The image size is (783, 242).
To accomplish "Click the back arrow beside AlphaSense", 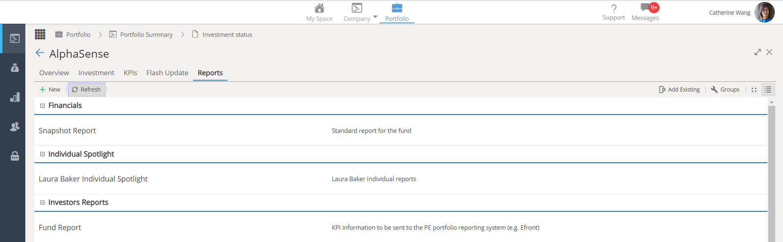I will (x=40, y=53).
